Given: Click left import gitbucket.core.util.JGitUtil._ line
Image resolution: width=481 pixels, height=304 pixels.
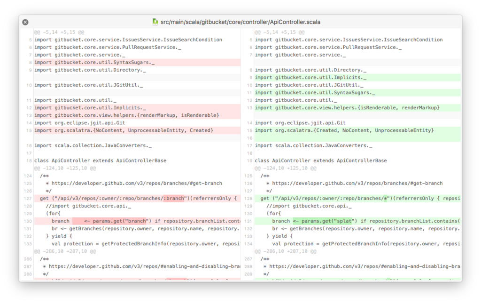Looking at the screenshot, I should (x=89, y=85).
